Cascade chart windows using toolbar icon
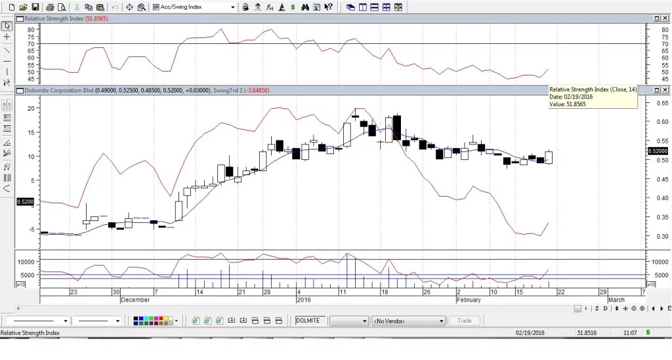Screen dimensions: 672x360 (x=350, y=7)
